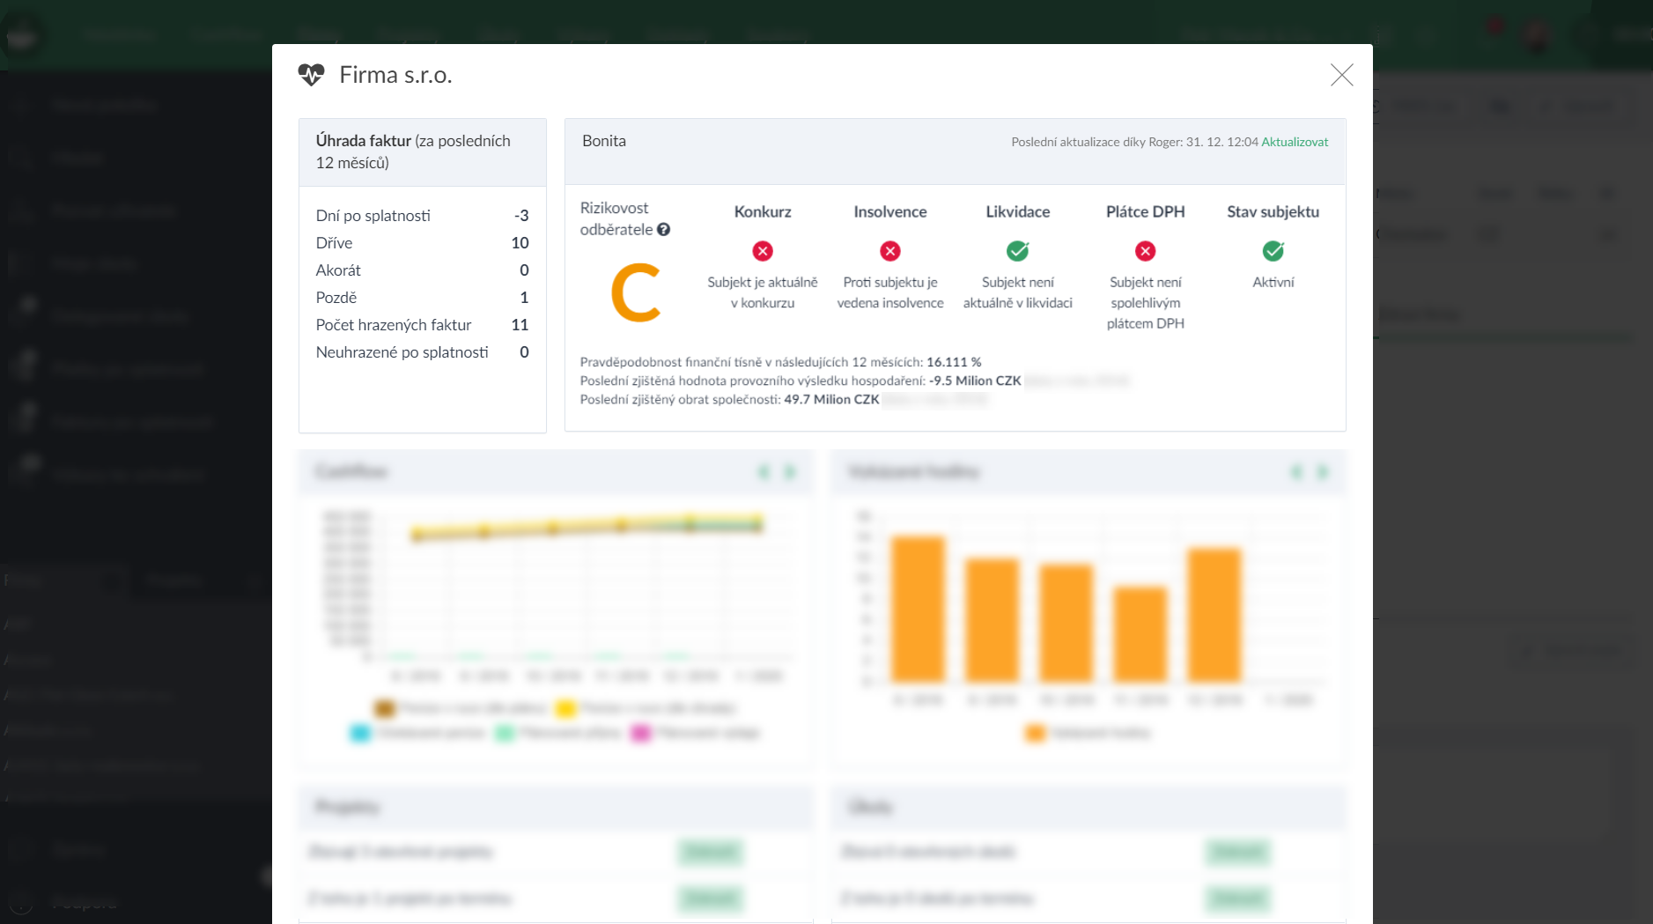
Task: Click the Bonita panel header
Action: 604,141
